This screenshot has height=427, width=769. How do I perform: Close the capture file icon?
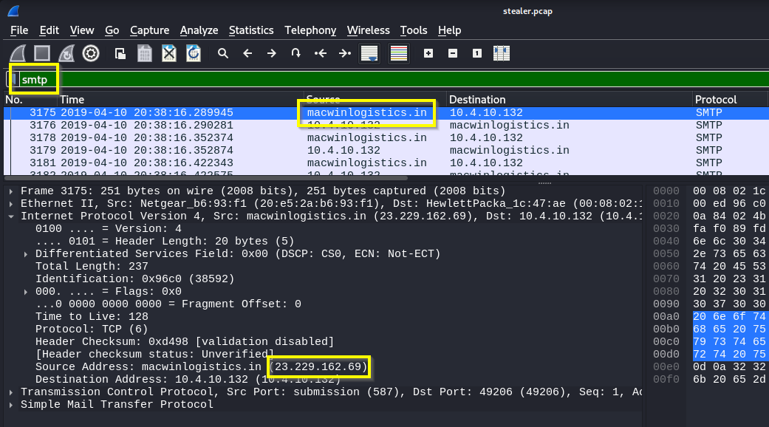[169, 53]
